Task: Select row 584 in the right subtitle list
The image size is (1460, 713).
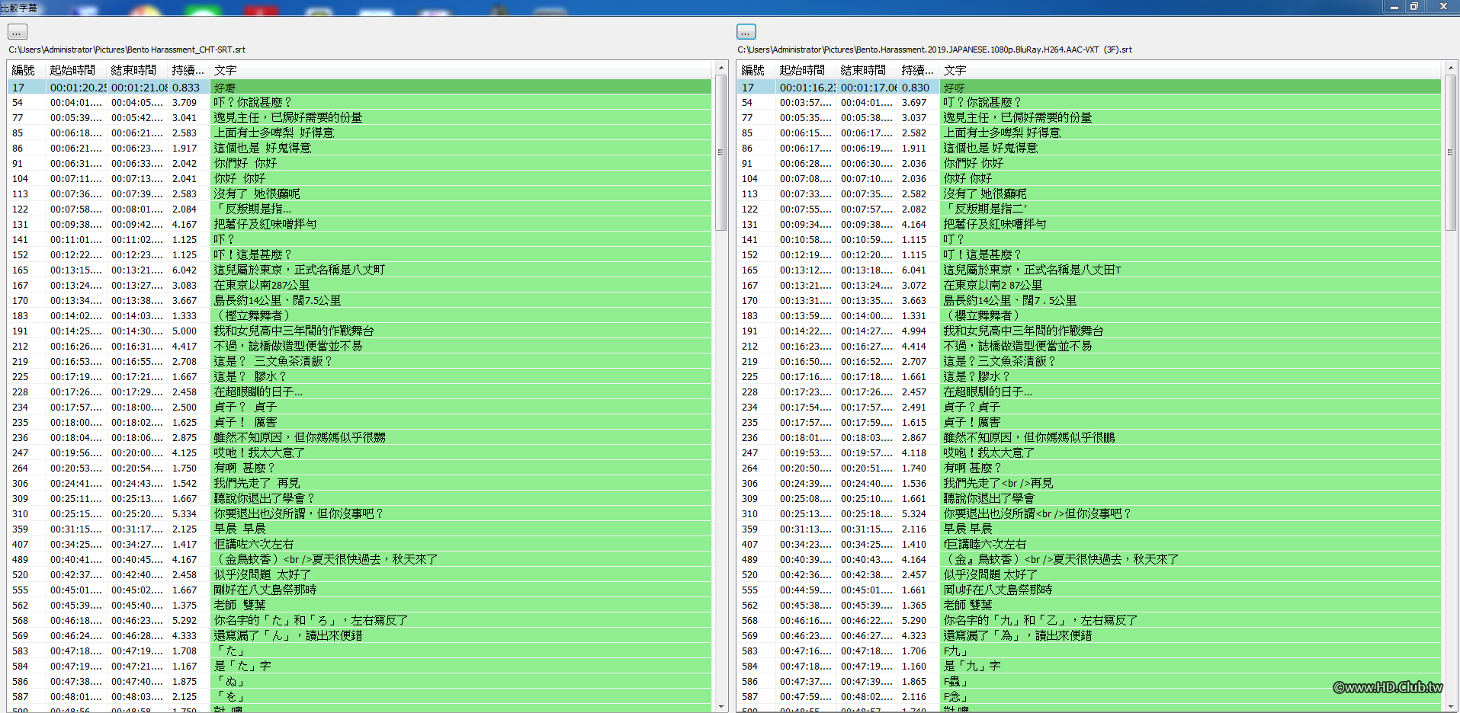Action: pyautogui.click(x=1089, y=667)
